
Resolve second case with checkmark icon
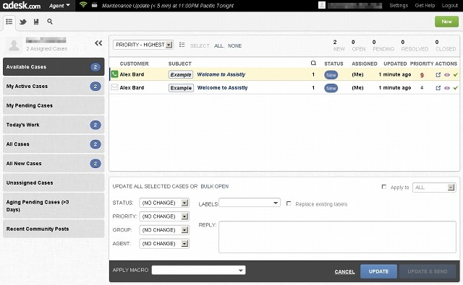point(456,88)
